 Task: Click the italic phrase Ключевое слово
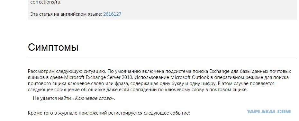coord(93,99)
